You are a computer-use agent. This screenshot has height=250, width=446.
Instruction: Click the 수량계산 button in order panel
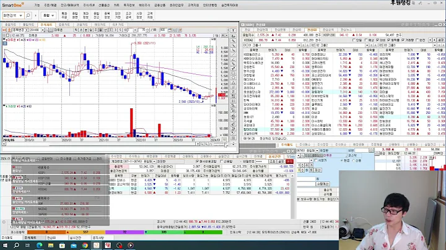pos(323,184)
